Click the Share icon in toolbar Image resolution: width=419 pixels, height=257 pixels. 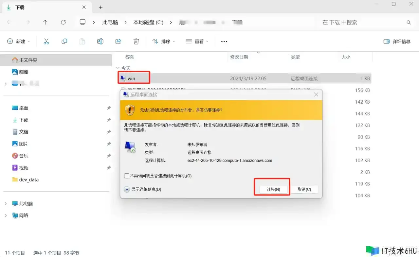click(118, 41)
